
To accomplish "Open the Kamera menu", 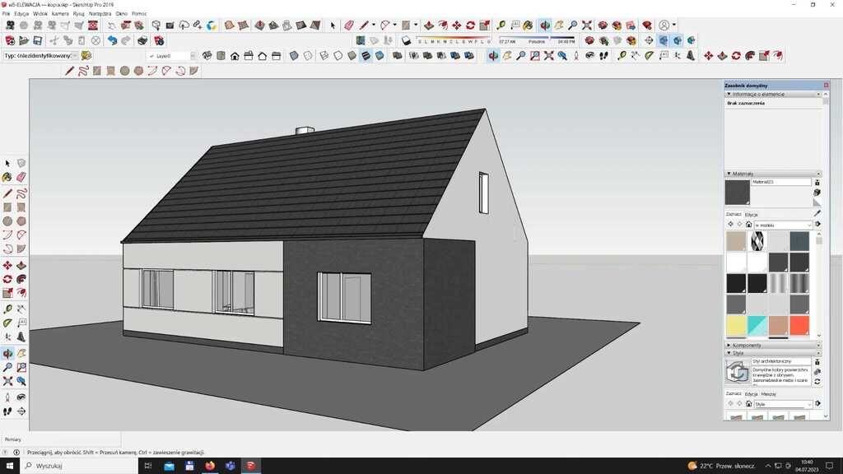I will pyautogui.click(x=60, y=14).
